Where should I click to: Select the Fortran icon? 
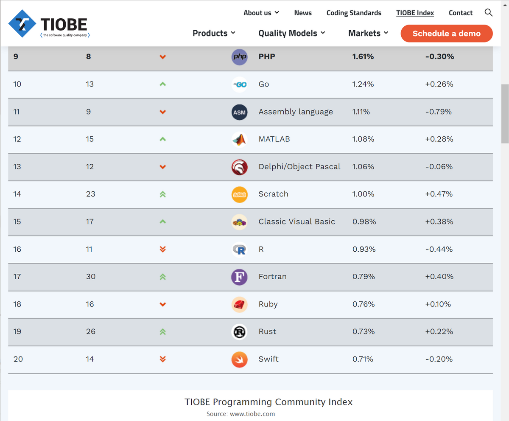click(239, 277)
